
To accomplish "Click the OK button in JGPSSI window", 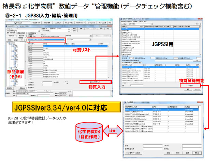I will click(197, 60).
